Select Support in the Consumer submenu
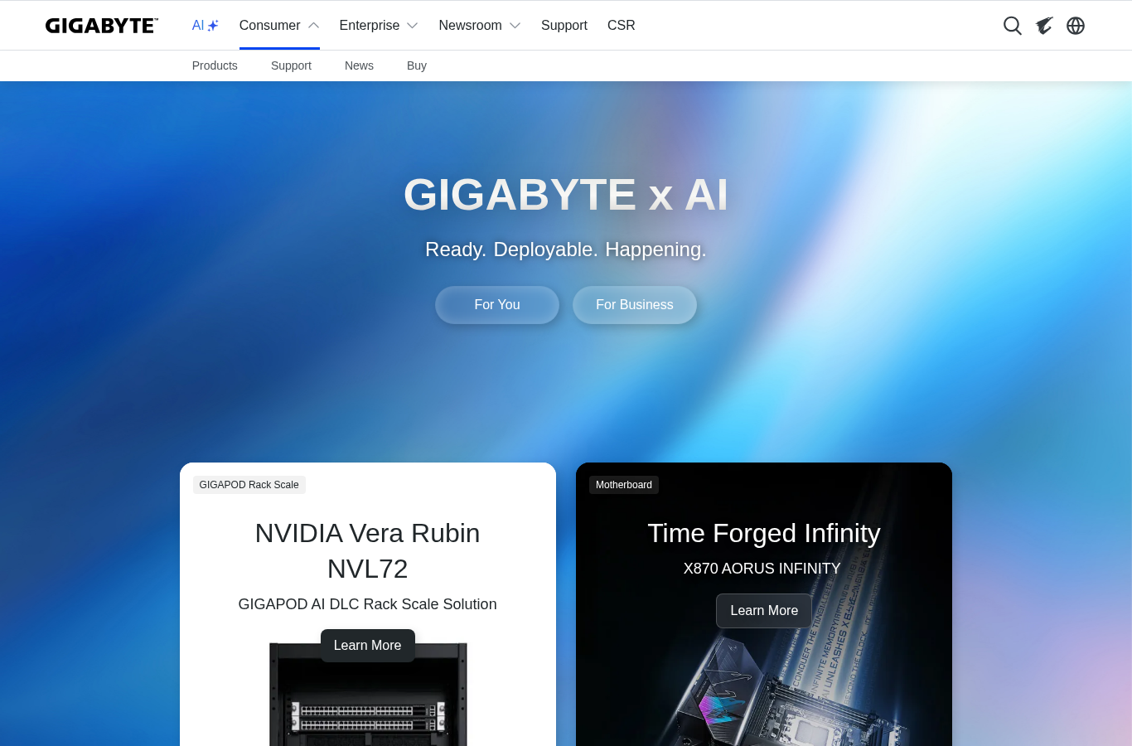Image resolution: width=1132 pixels, height=746 pixels. click(291, 65)
